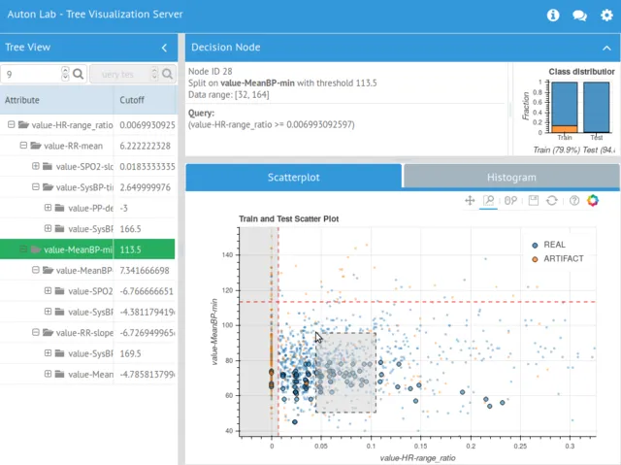The height and width of the screenshot is (465, 621).
Task: Select the value-RR-mean tree row
Action: point(87,146)
